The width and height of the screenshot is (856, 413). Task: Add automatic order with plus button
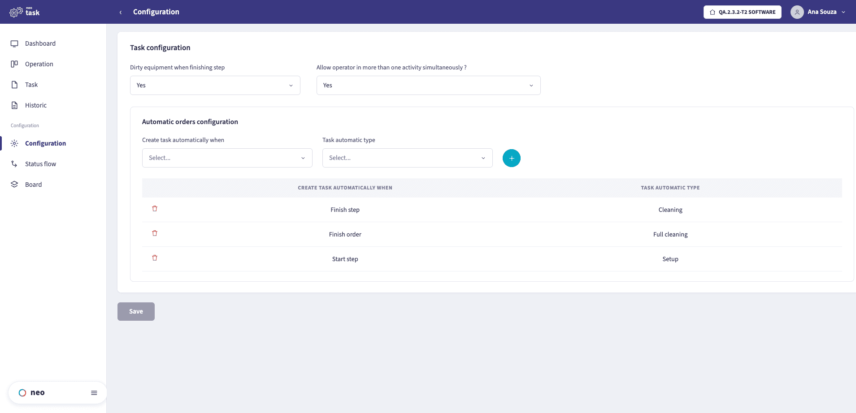point(512,158)
